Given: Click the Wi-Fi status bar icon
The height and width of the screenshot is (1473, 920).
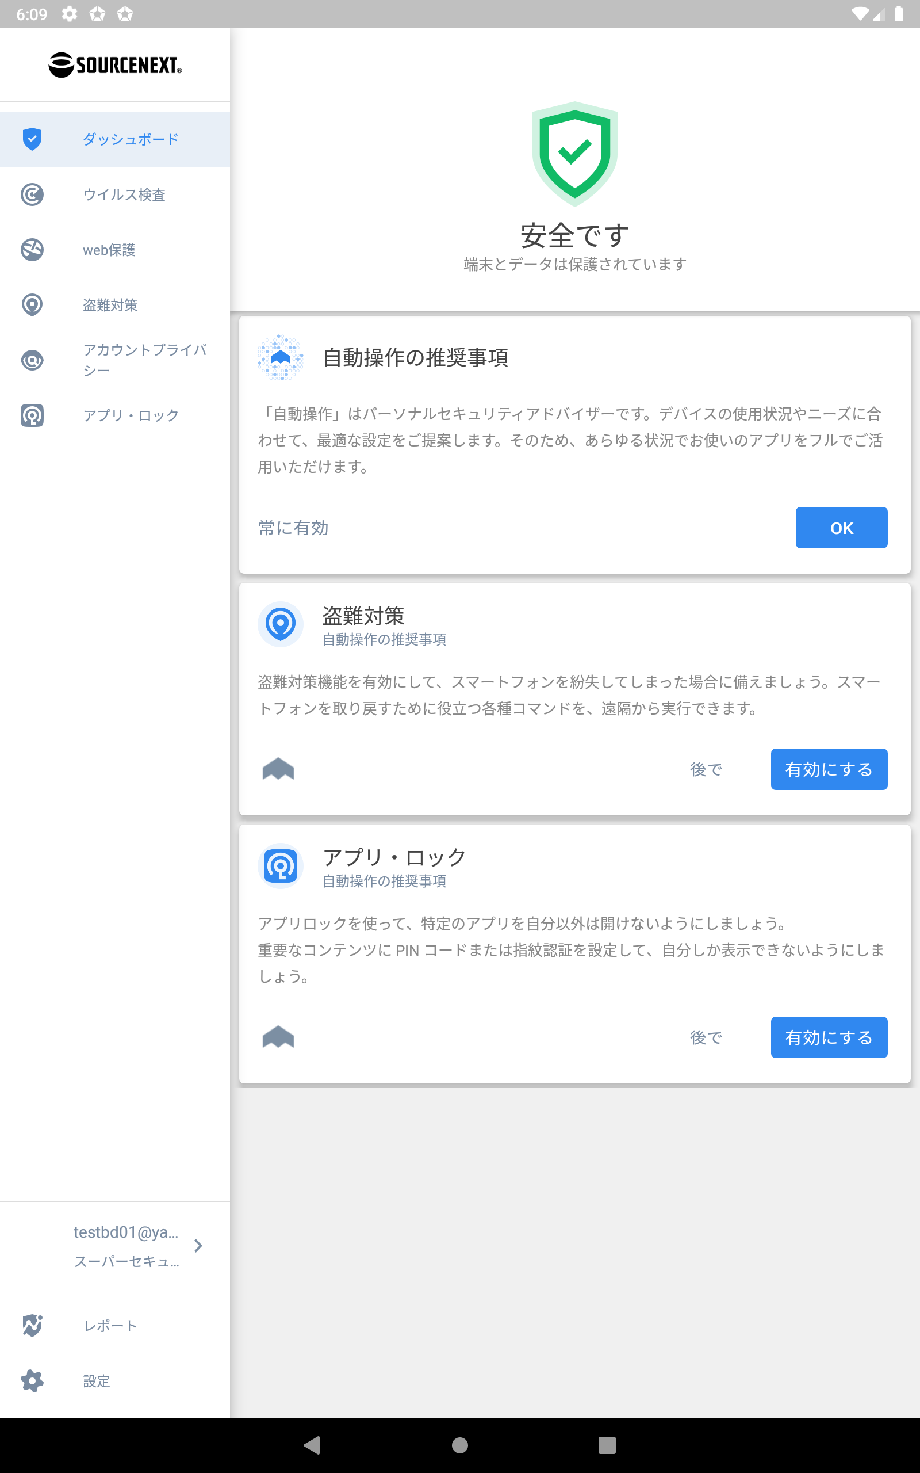Looking at the screenshot, I should click(x=860, y=14).
